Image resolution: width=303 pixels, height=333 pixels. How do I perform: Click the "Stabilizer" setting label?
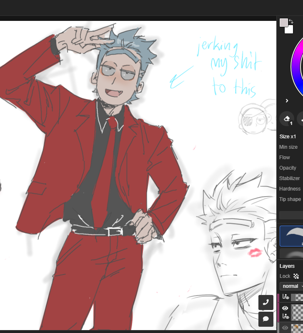click(289, 178)
